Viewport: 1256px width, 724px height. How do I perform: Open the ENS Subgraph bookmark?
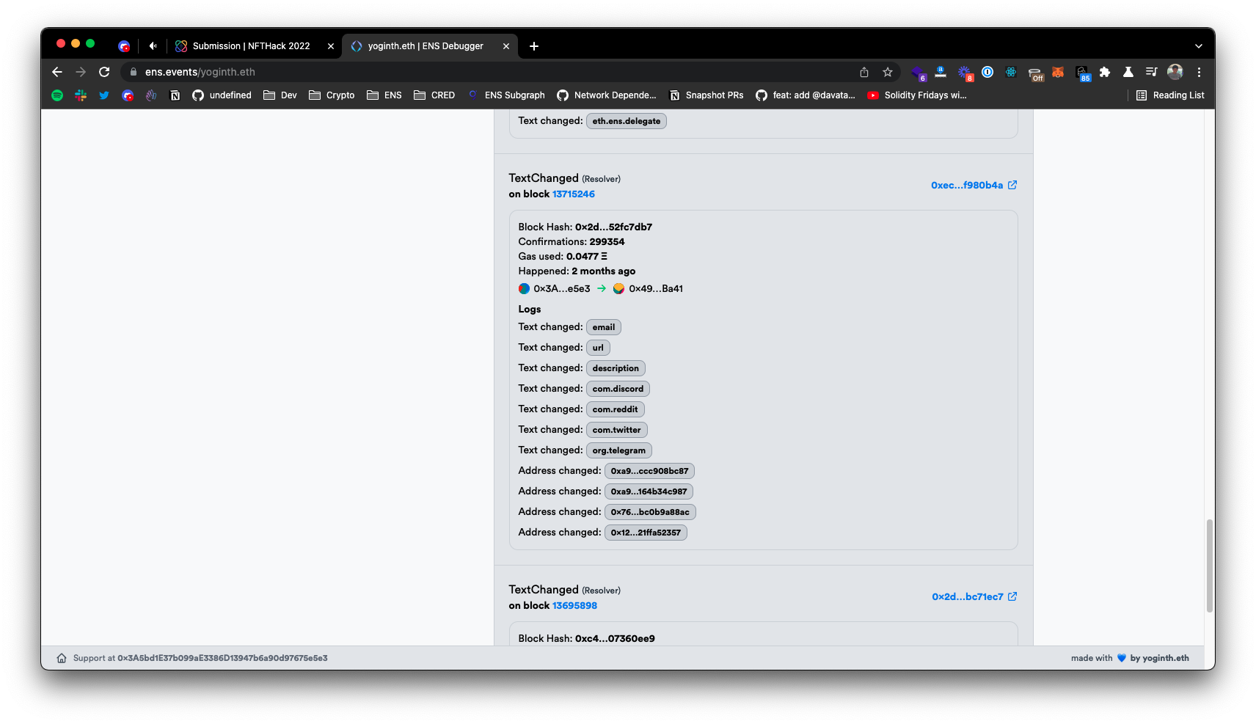pyautogui.click(x=506, y=95)
